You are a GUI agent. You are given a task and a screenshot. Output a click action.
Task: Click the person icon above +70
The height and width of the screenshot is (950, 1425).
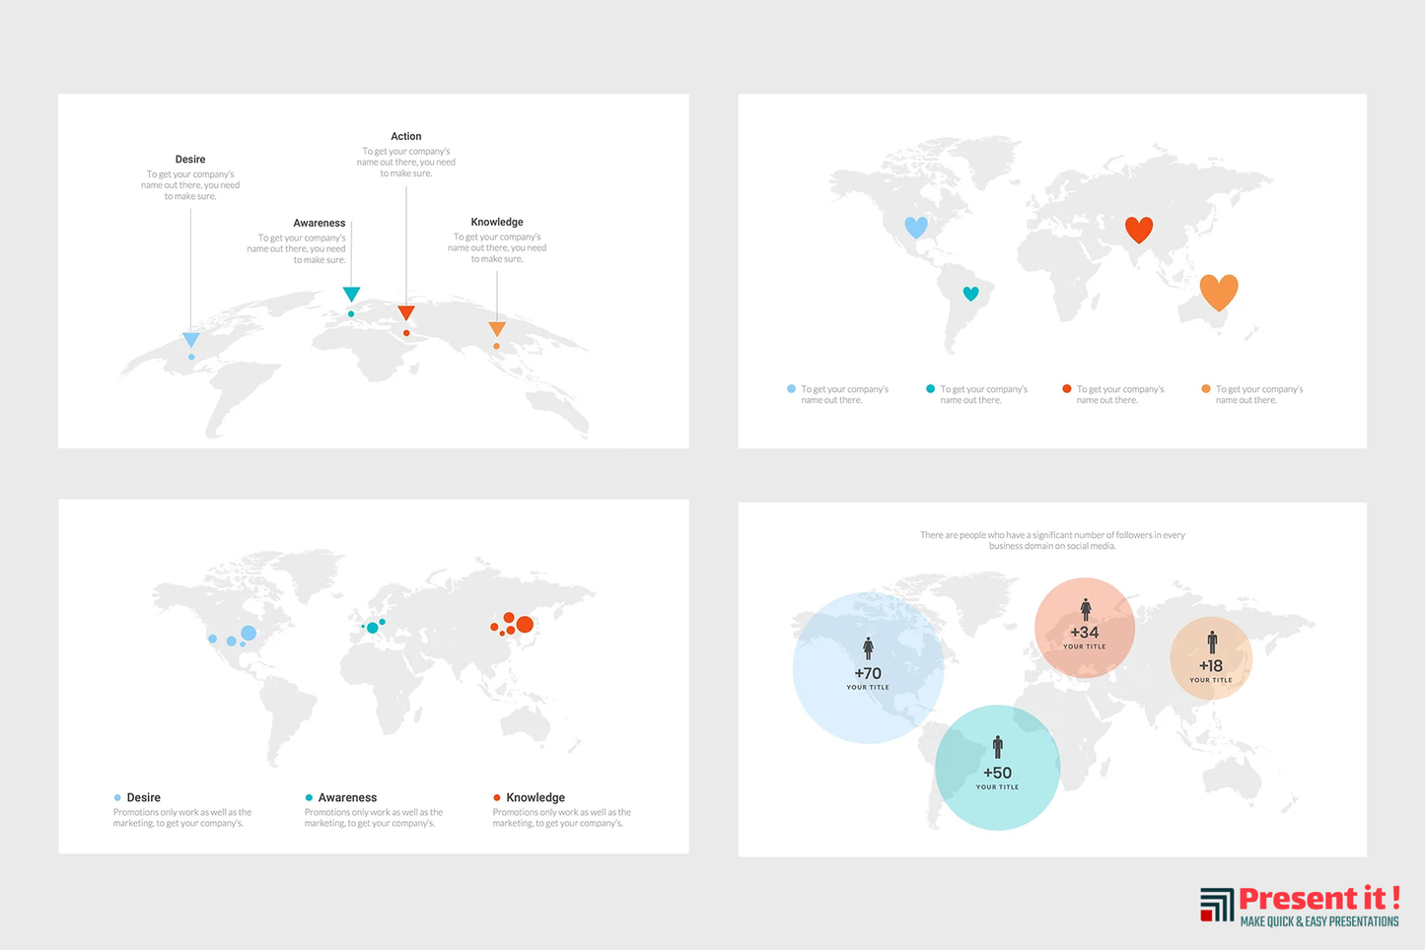point(868,647)
